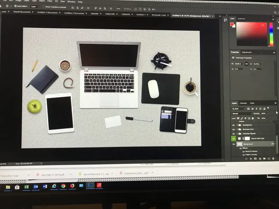The height and width of the screenshot is (209, 279).
Task: Lock image pixels with brush icon
Action: pyautogui.click(x=242, y=118)
